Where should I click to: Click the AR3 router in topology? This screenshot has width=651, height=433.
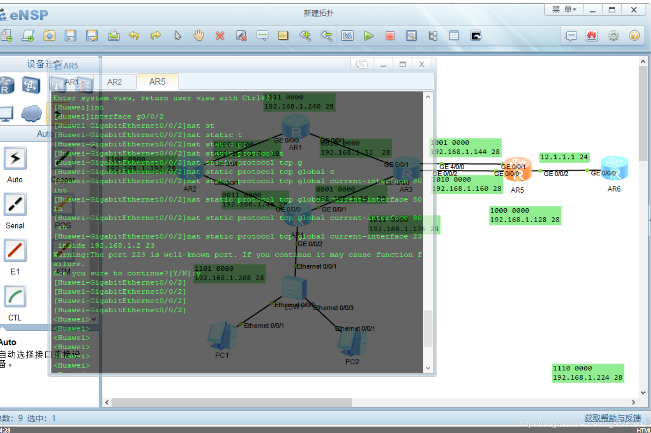(406, 169)
